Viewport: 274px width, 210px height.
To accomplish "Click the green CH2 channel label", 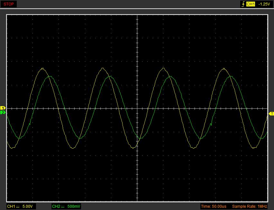I will 56,206.
